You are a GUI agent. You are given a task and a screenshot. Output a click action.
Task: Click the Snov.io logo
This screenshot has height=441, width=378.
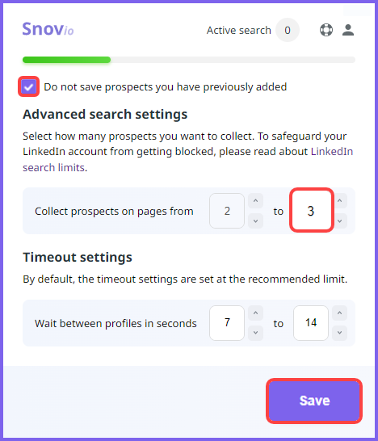pyautogui.click(x=48, y=29)
